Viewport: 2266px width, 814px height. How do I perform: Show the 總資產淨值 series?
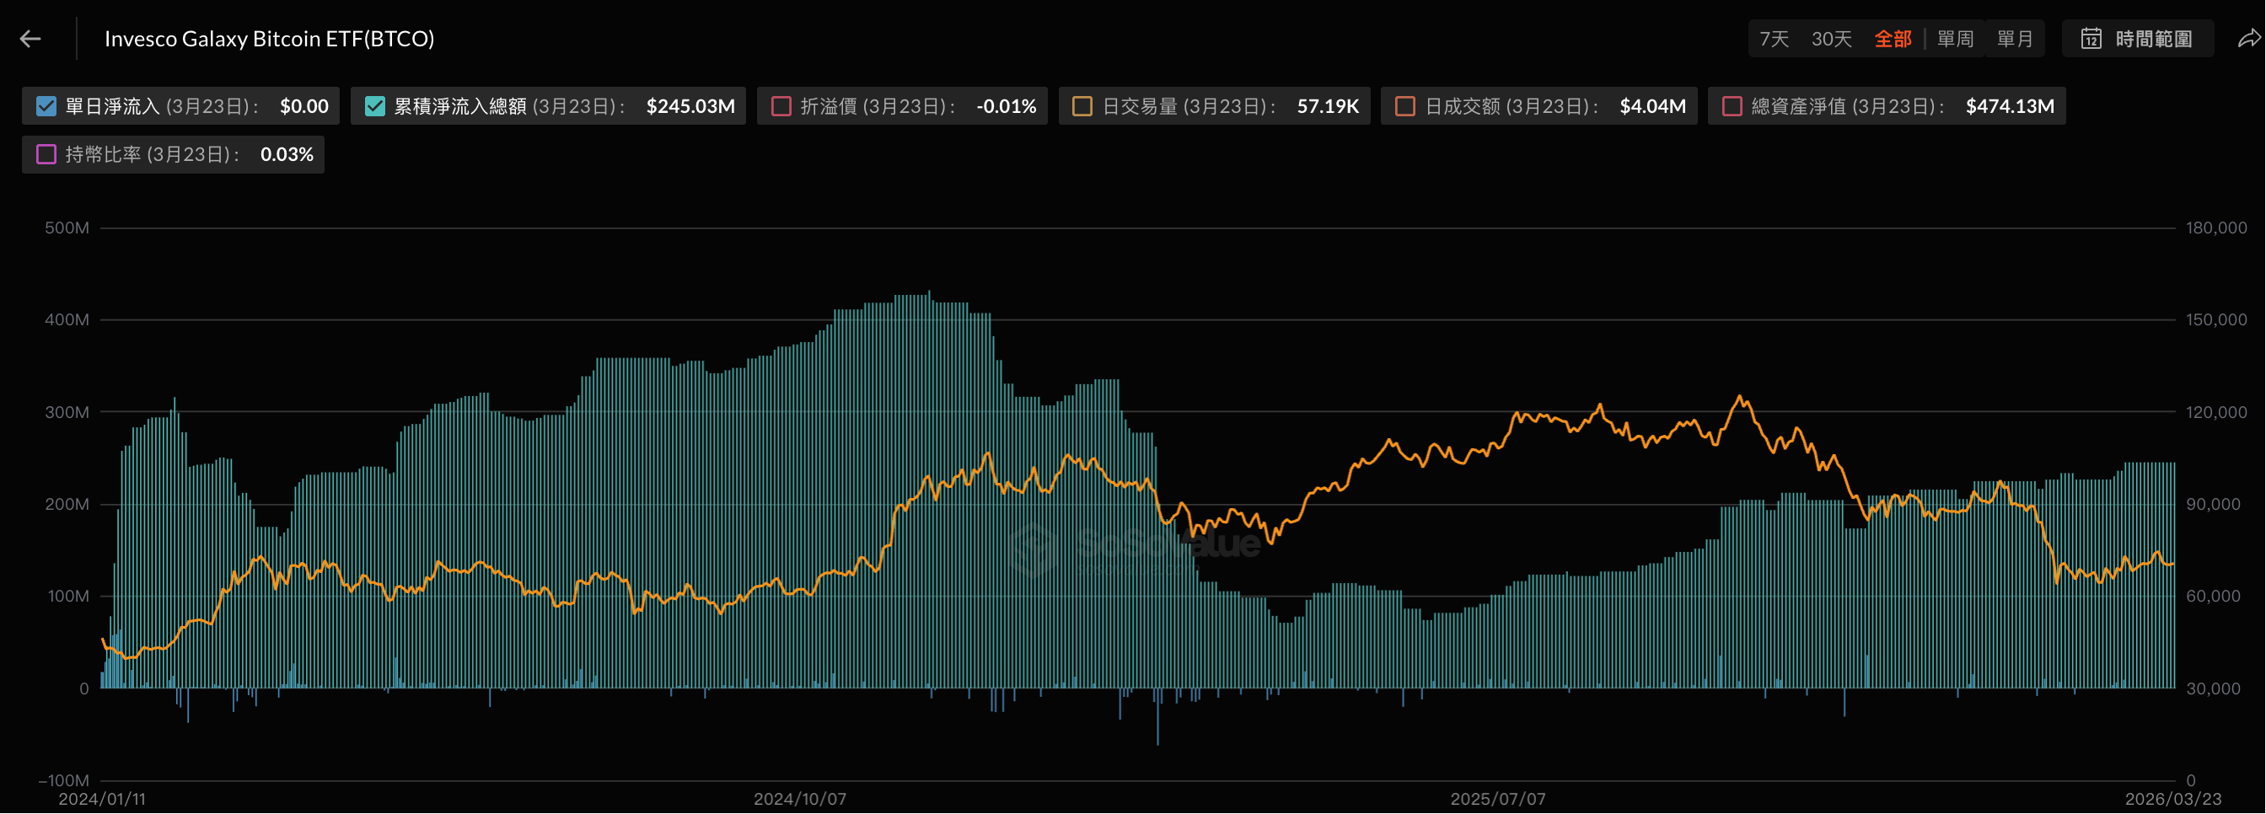pyautogui.click(x=1732, y=106)
